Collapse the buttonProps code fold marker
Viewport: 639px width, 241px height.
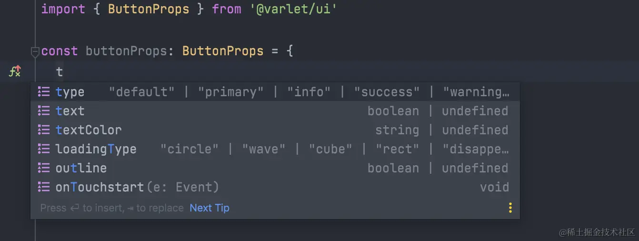(35, 51)
